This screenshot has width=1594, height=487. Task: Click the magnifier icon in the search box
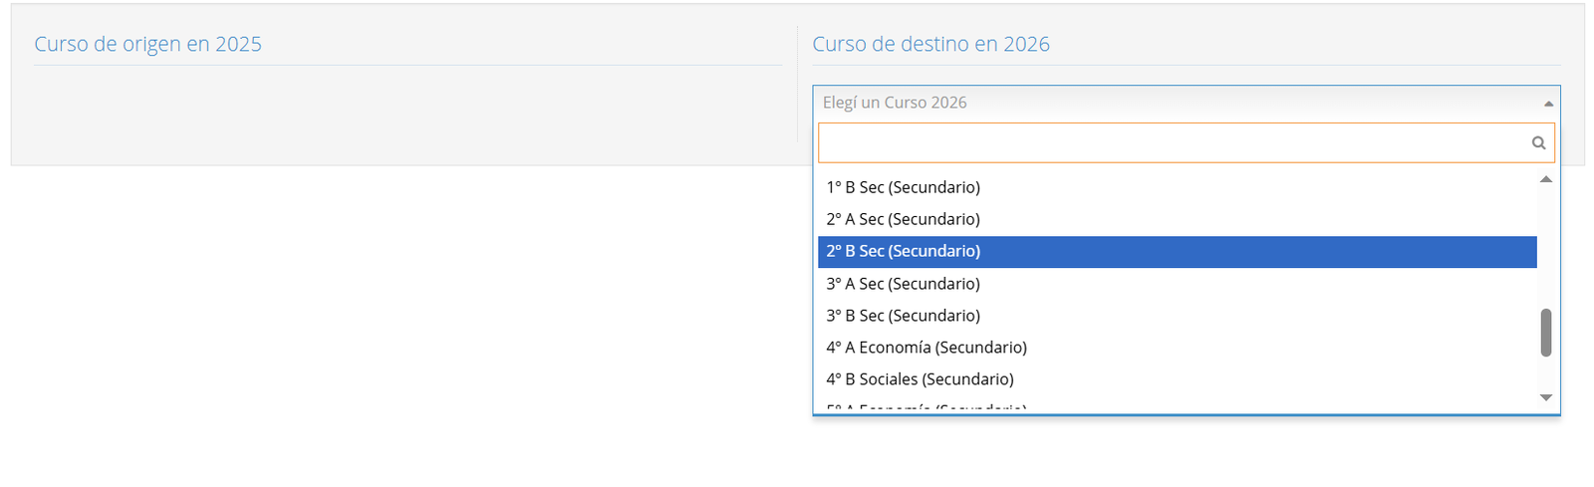click(x=1538, y=143)
